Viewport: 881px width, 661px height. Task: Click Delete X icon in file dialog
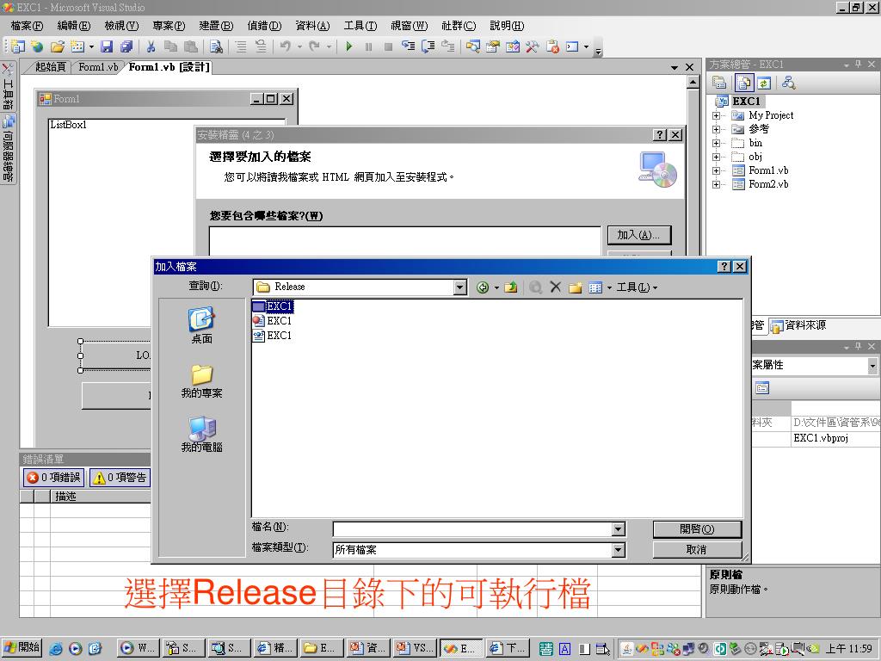(x=555, y=287)
